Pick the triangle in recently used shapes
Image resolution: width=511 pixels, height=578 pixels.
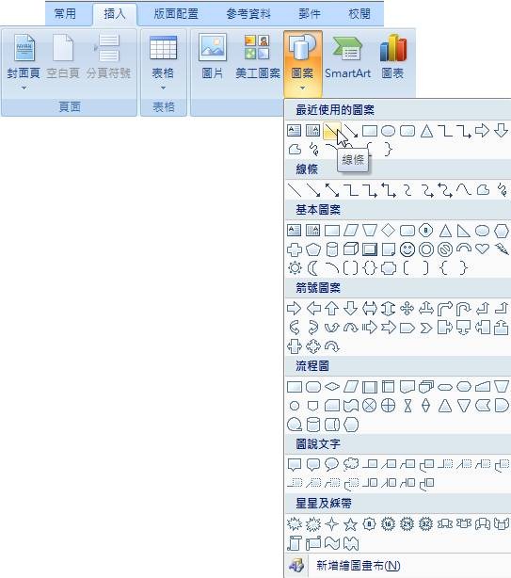[426, 131]
